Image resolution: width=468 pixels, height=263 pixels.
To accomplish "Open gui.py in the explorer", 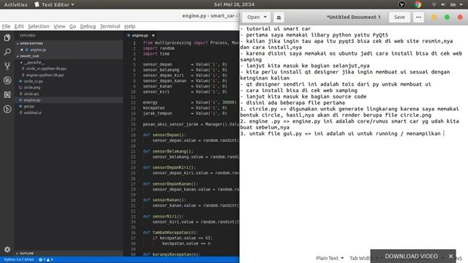I will [x=29, y=107].
